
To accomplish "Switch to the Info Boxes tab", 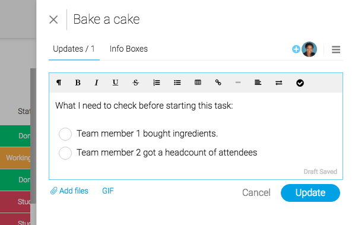I will [x=129, y=49].
